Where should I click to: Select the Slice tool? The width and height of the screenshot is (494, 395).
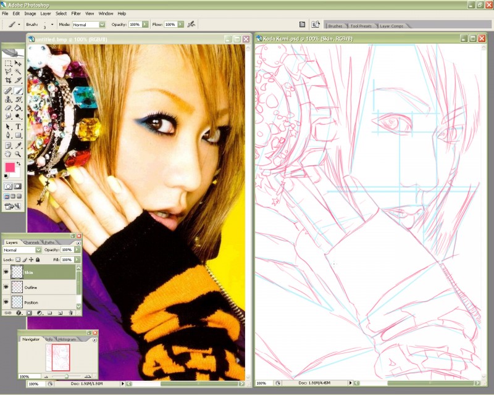click(18, 80)
